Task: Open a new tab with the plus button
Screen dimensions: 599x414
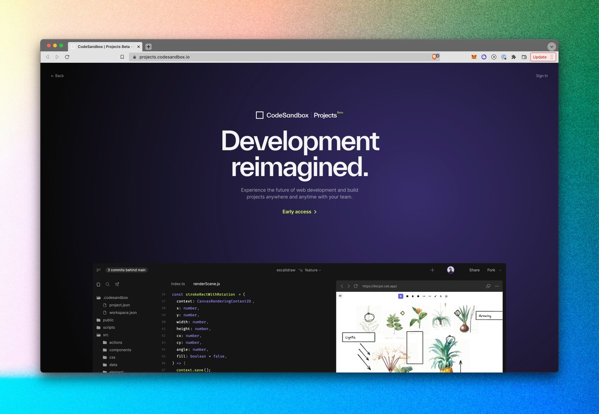Action: (x=148, y=46)
